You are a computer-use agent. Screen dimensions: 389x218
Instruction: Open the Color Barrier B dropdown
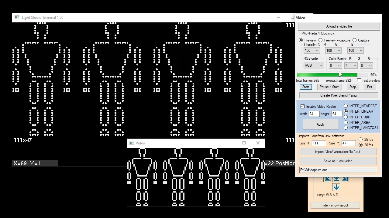pos(367,65)
